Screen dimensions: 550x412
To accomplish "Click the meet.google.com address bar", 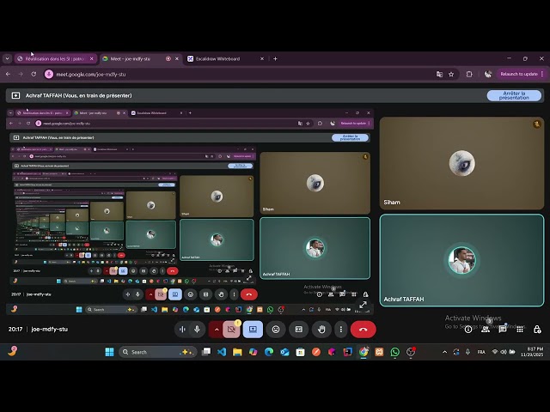I will click(215, 74).
